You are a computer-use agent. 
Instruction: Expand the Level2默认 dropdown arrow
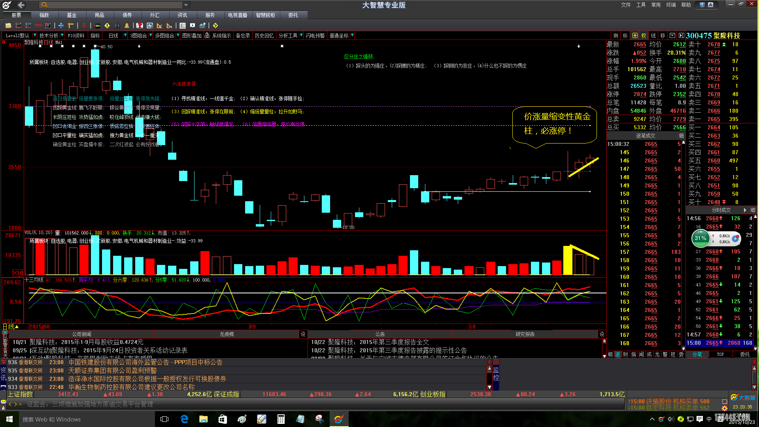pyautogui.click(x=35, y=36)
